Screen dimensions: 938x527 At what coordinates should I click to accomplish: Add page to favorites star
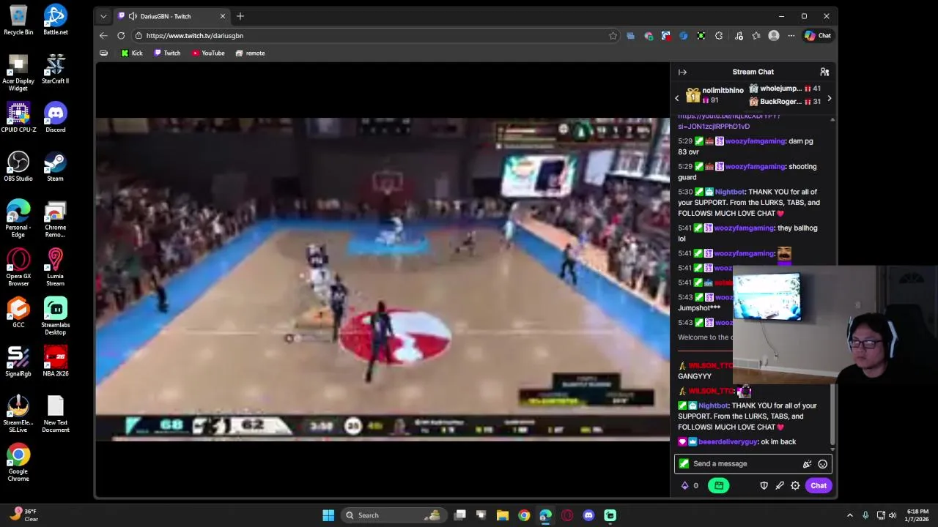613,35
